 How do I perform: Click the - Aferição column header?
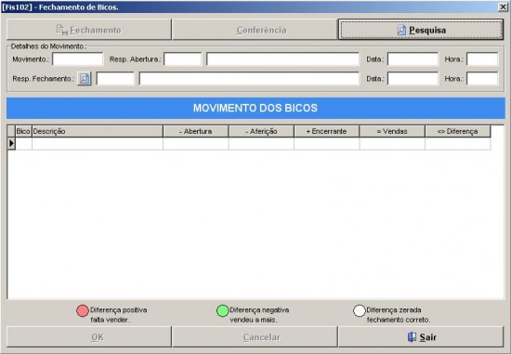261,131
